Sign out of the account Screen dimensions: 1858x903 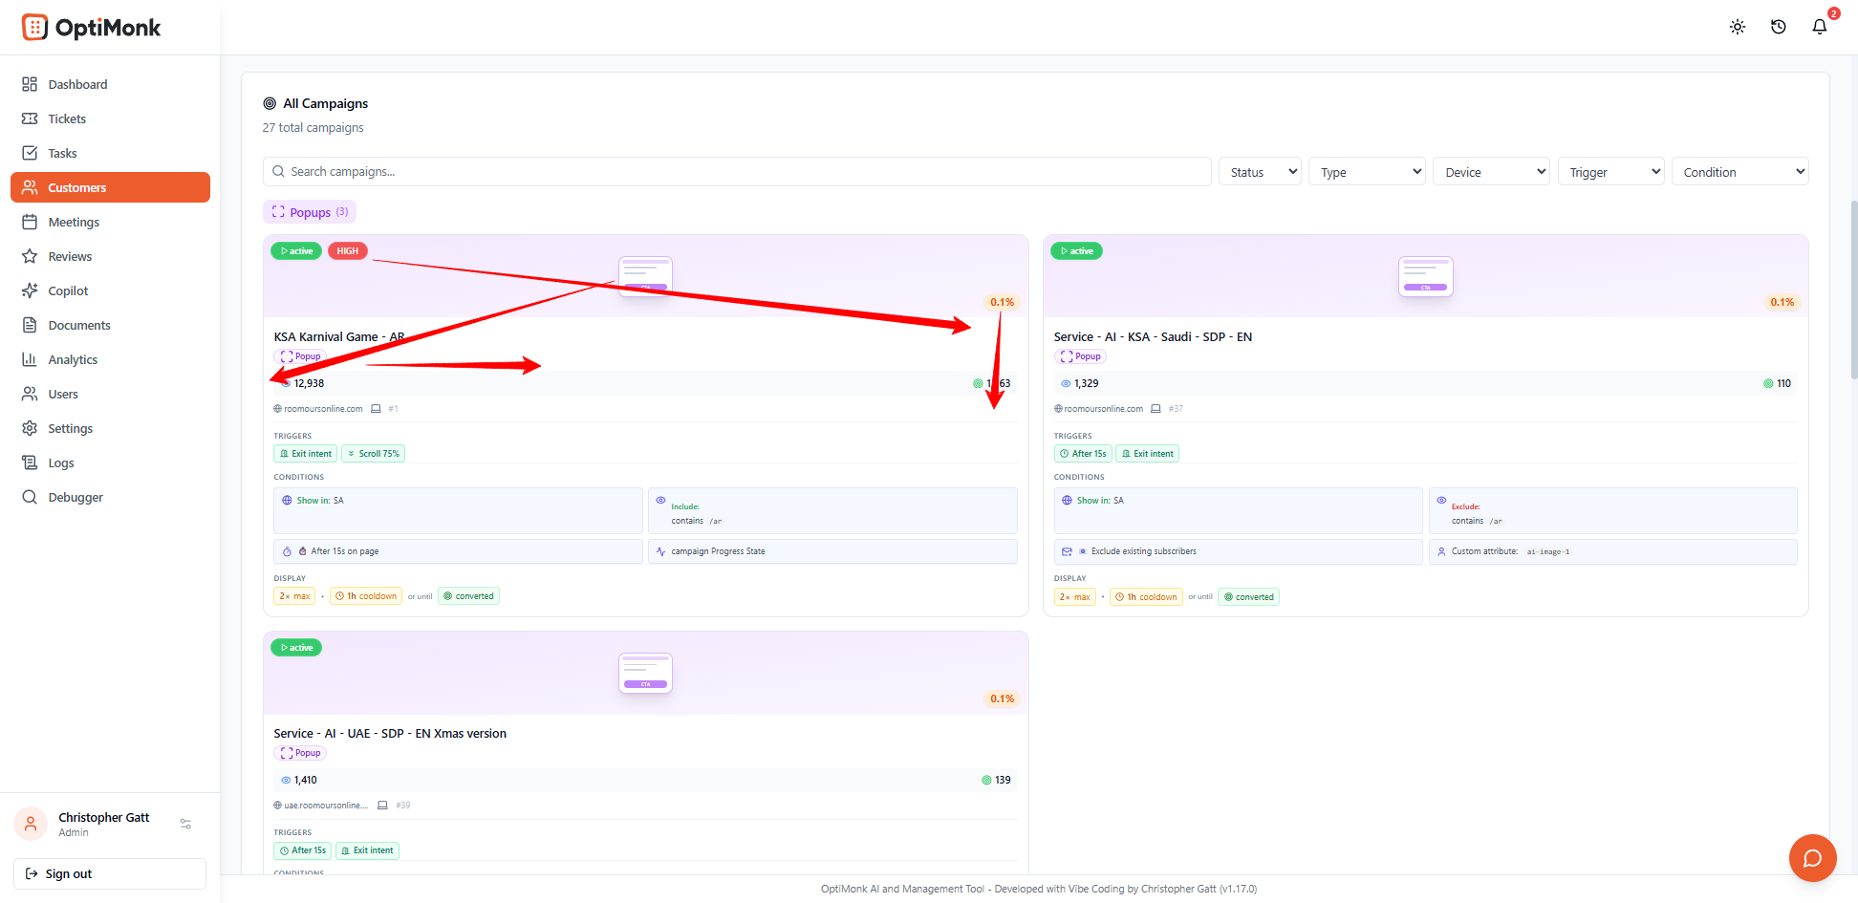click(110, 873)
